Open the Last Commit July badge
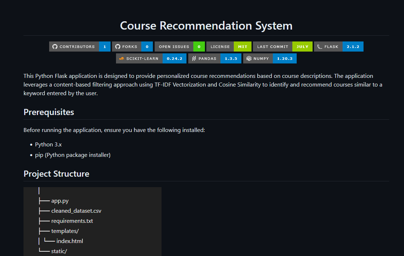Image resolution: width=404 pixels, height=256 pixels. click(283, 47)
